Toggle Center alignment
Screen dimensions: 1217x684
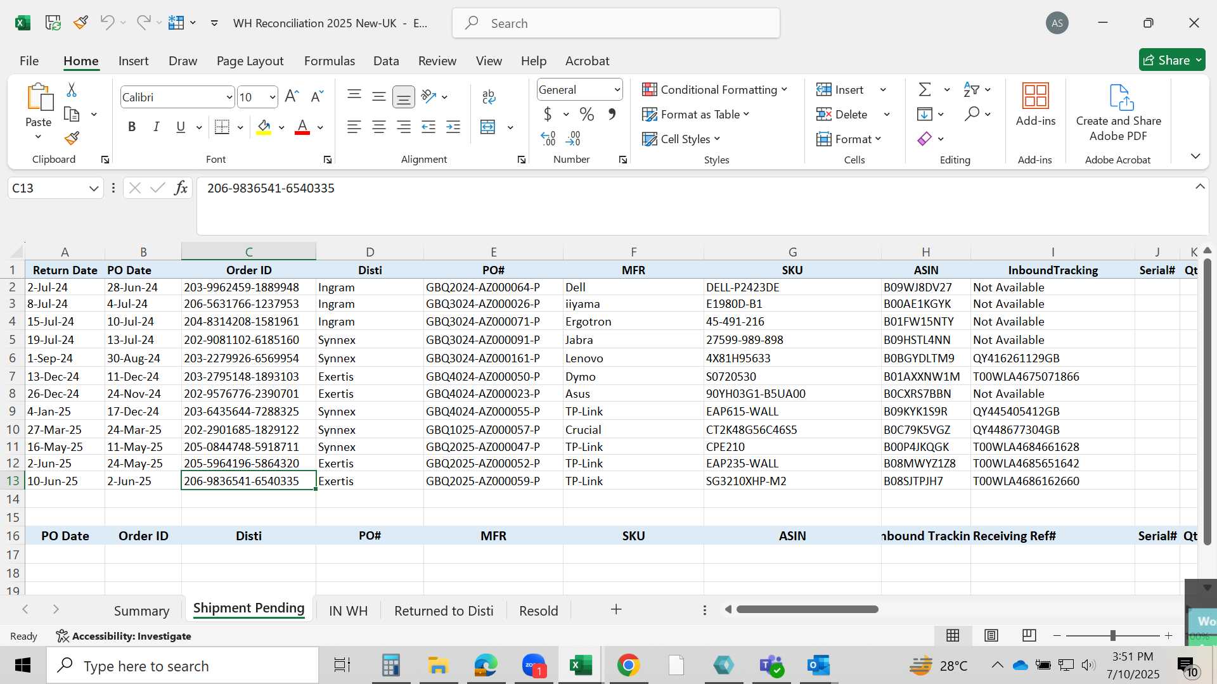(x=379, y=127)
